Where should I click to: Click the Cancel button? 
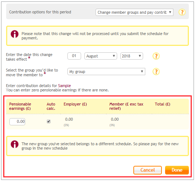tap(147, 170)
